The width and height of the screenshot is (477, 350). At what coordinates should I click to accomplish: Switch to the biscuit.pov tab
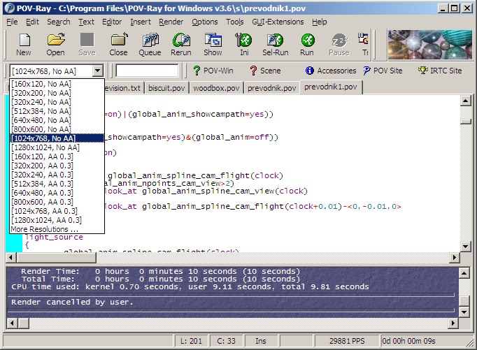[166, 88]
